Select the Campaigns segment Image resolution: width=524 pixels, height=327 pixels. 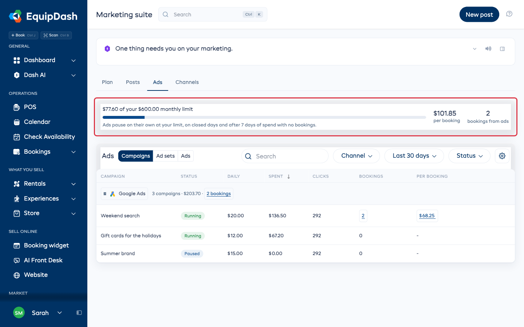point(136,156)
